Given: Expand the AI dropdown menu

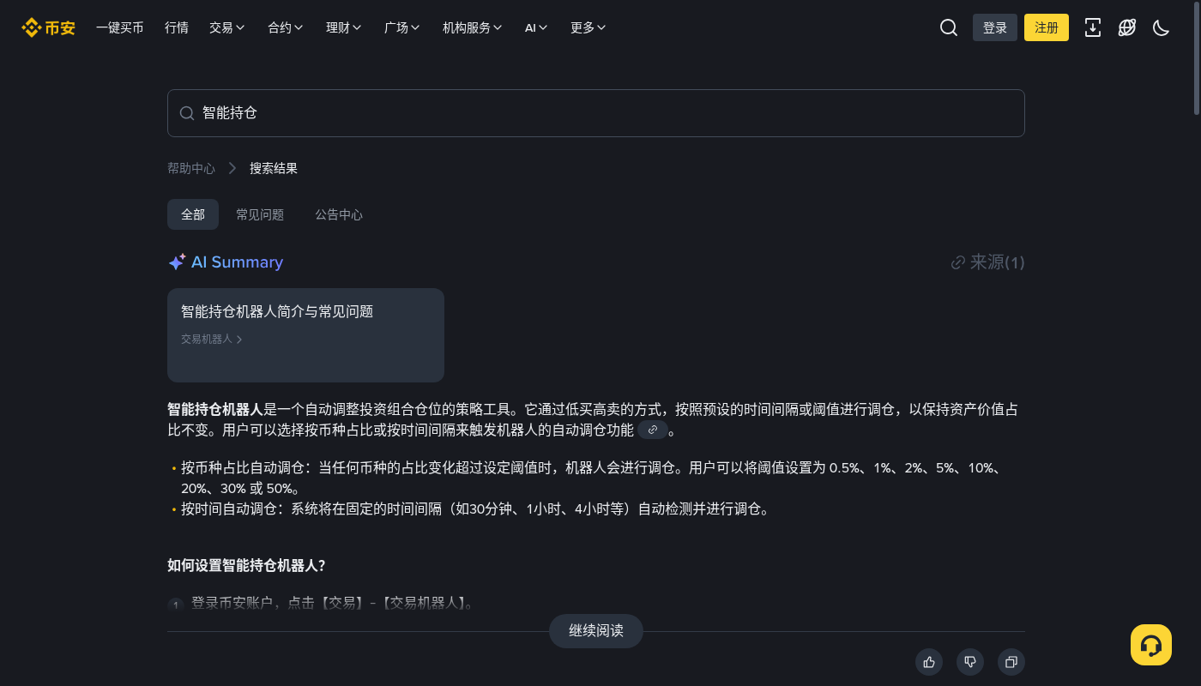Looking at the screenshot, I should (x=537, y=27).
